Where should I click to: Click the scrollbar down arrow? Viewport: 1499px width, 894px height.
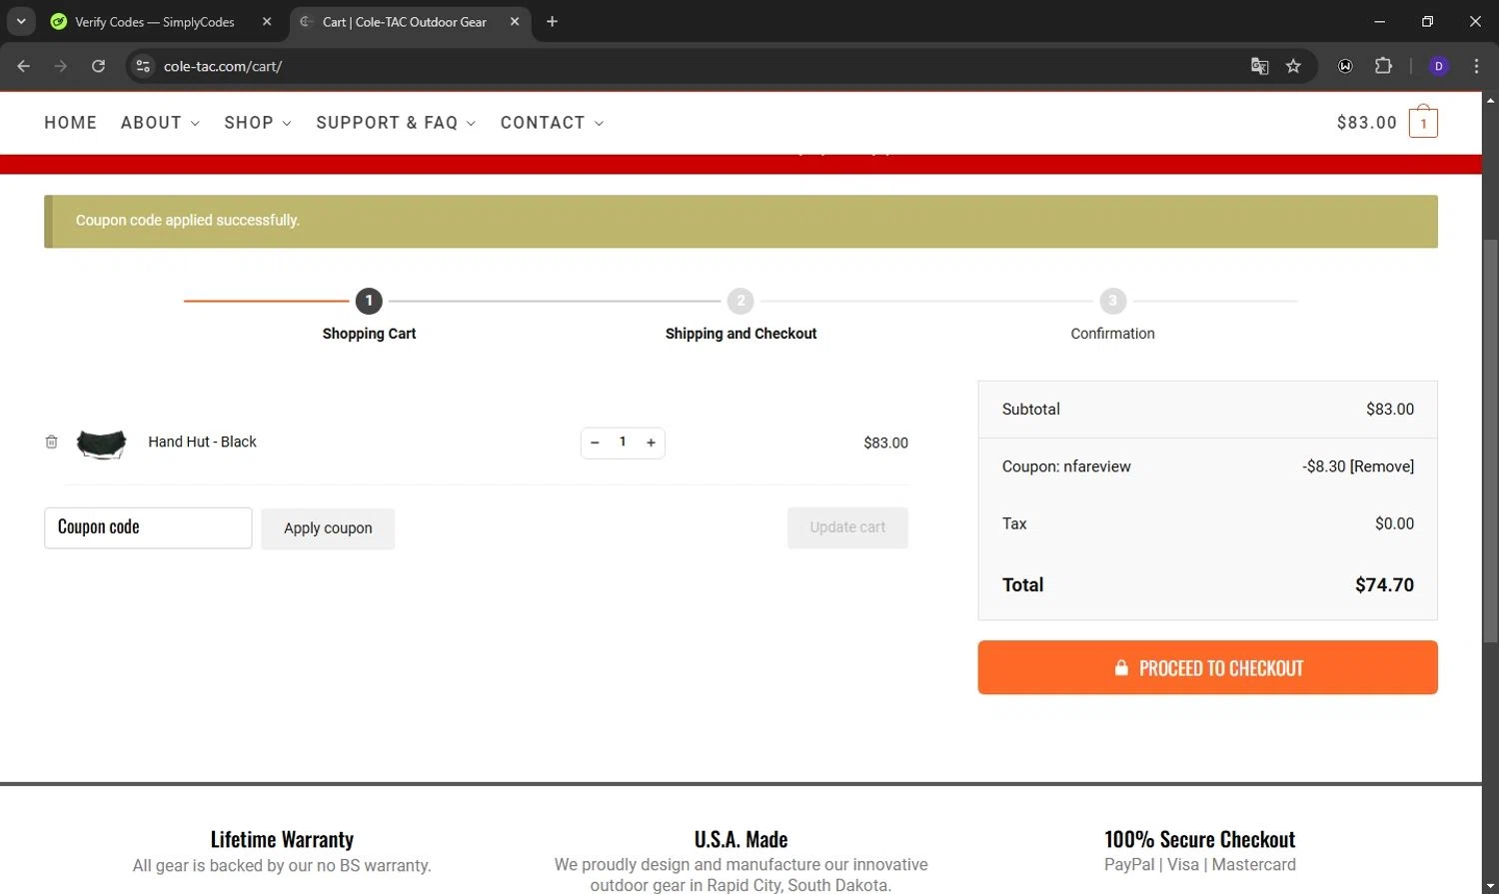[1490, 885]
